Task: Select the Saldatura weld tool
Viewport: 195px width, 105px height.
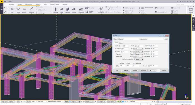Action: (x=31, y=10)
